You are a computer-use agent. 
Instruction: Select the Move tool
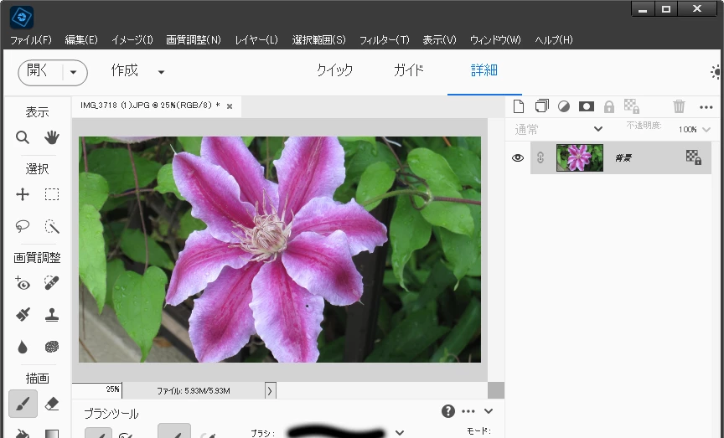point(22,194)
